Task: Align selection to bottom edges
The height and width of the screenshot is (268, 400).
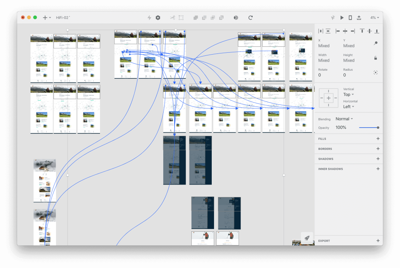Action: (x=377, y=31)
